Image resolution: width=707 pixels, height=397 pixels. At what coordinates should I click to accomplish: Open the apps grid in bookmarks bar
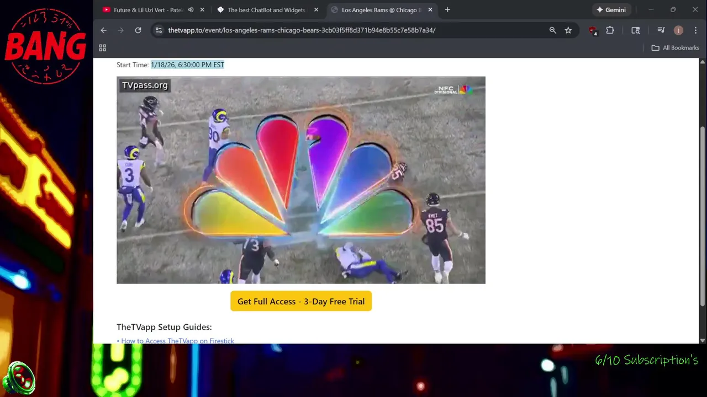[102, 48]
